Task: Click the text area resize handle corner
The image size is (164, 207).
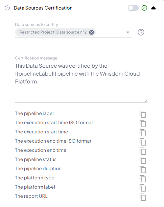Action: (x=146, y=101)
